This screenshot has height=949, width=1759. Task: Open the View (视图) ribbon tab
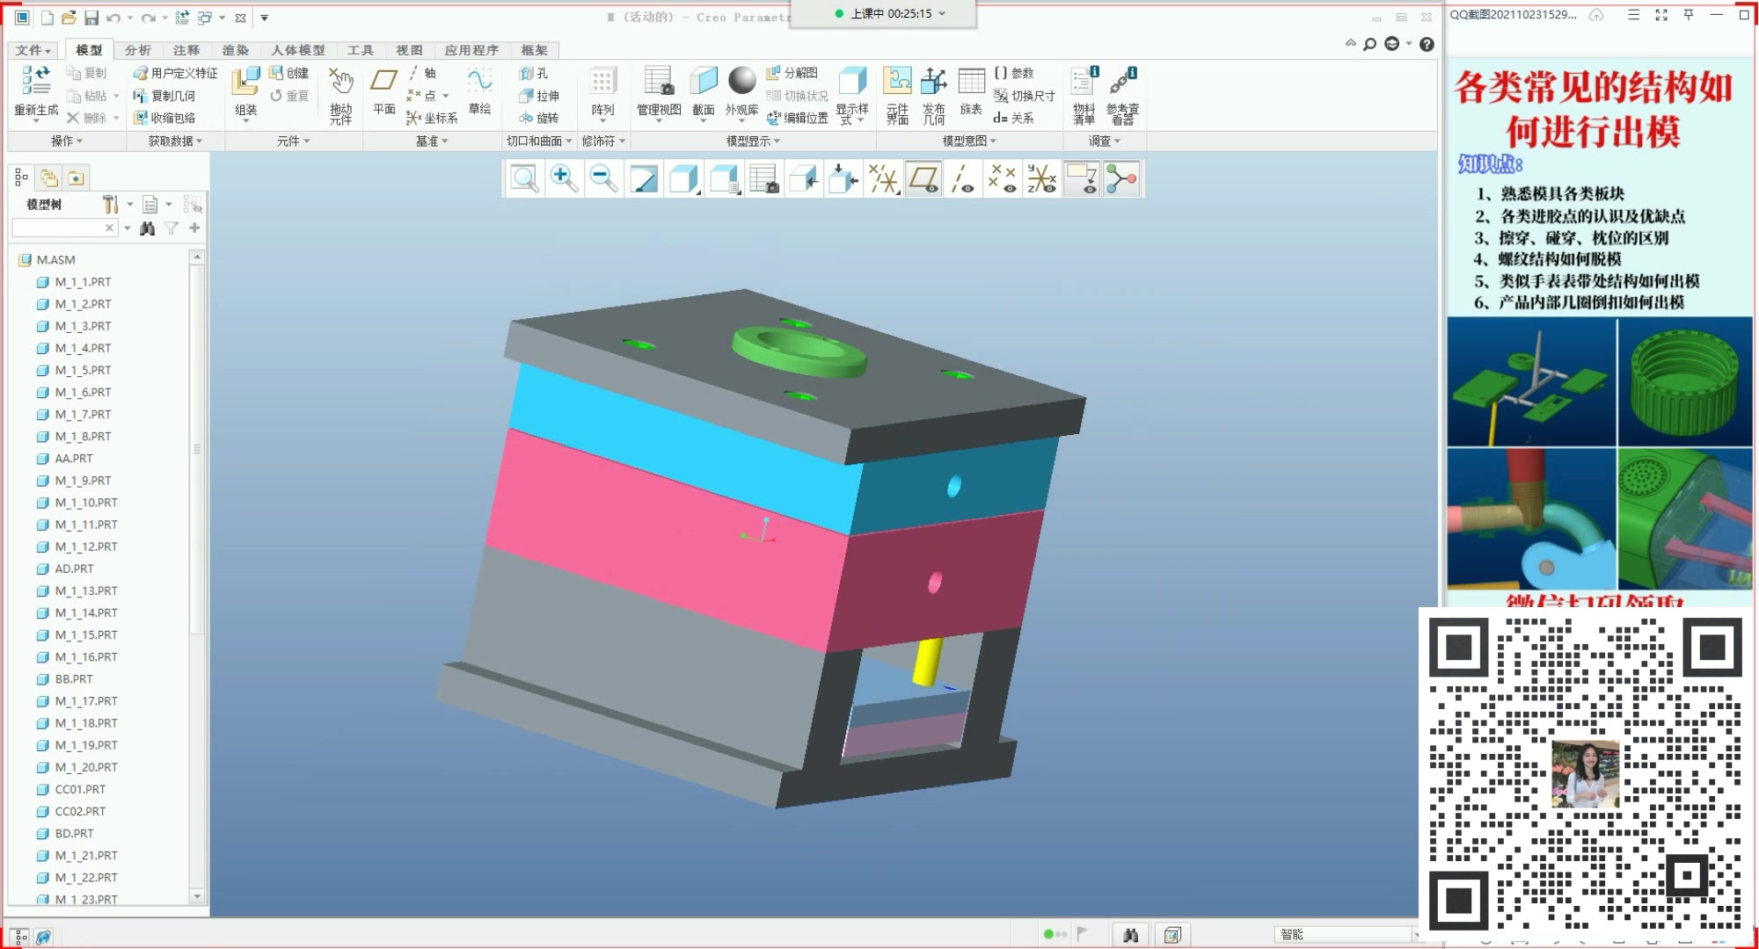[x=409, y=50]
